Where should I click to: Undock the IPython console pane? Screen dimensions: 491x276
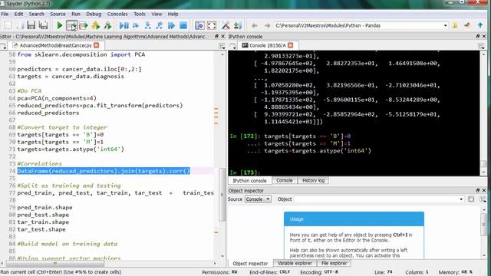478,37
